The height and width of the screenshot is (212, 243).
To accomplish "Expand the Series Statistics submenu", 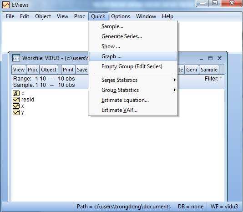I will tap(133, 80).
